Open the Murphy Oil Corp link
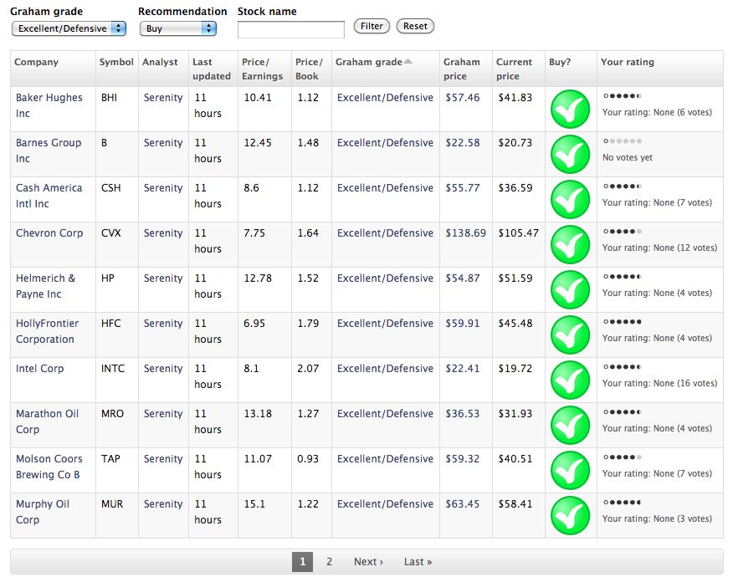 pos(43,512)
